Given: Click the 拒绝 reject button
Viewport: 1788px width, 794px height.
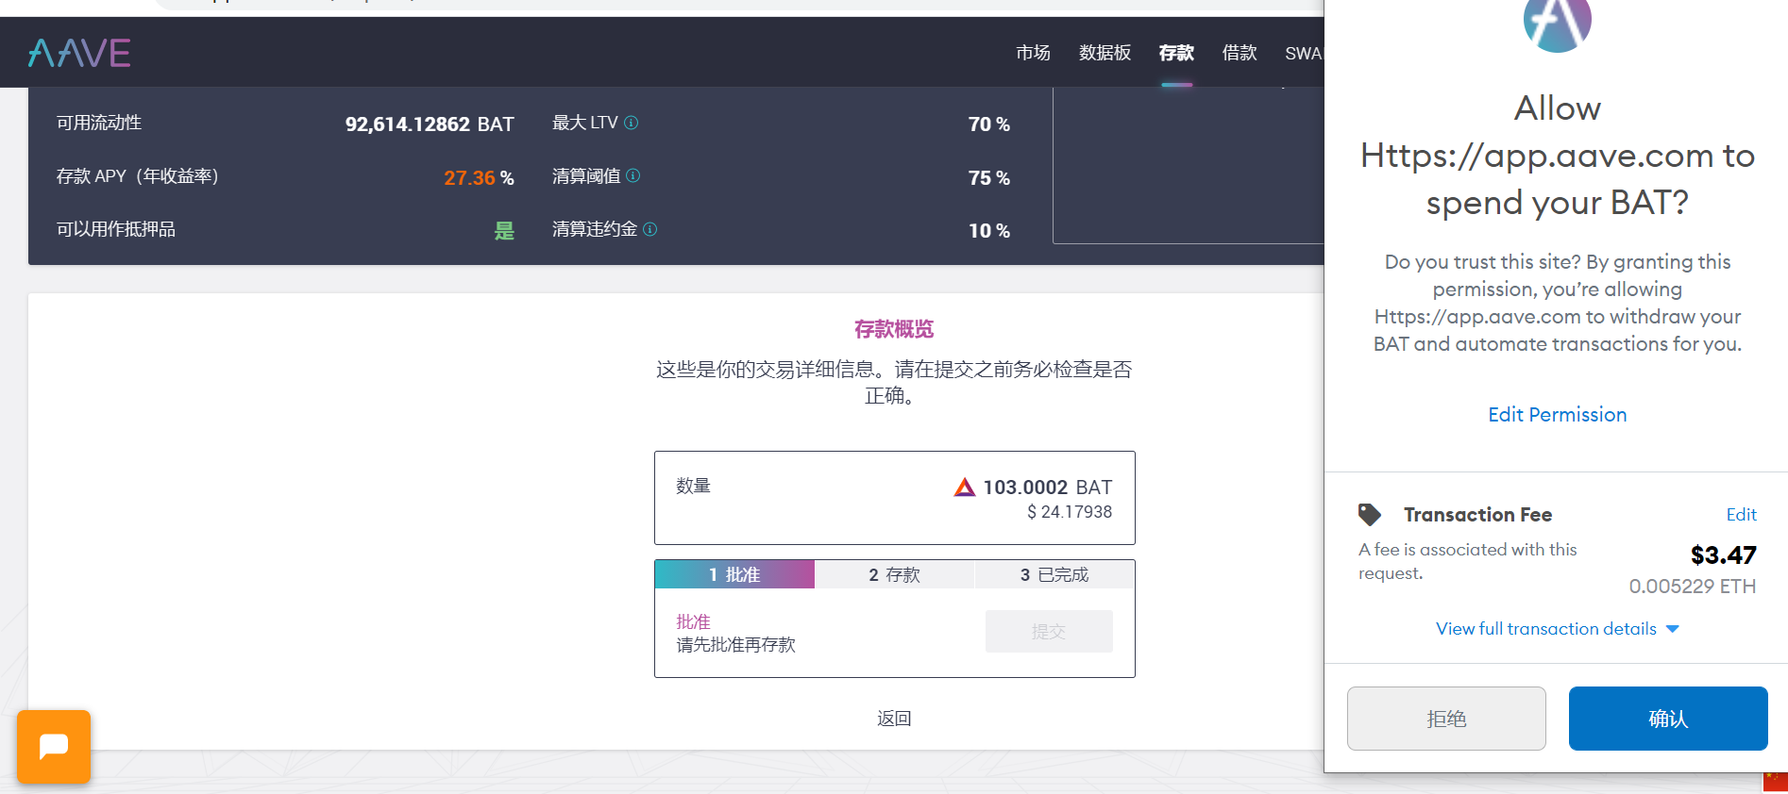Looking at the screenshot, I should pos(1446,719).
